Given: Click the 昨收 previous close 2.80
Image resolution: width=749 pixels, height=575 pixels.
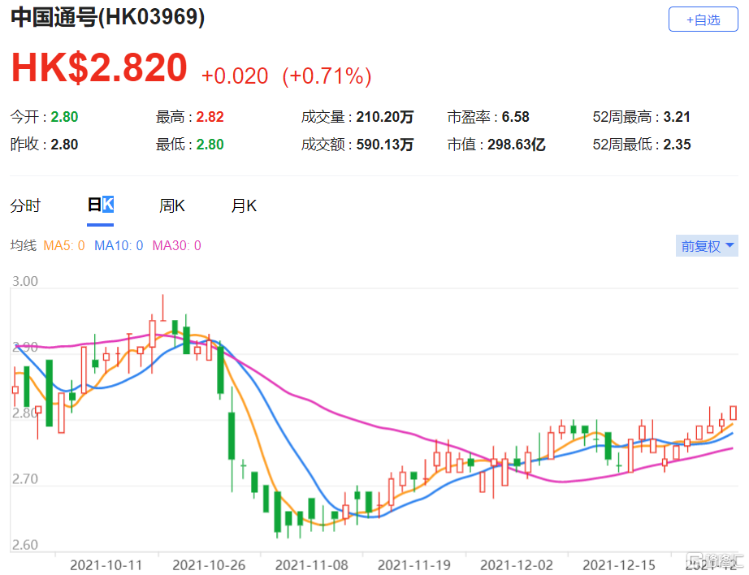Looking at the screenshot, I should click(x=64, y=145).
